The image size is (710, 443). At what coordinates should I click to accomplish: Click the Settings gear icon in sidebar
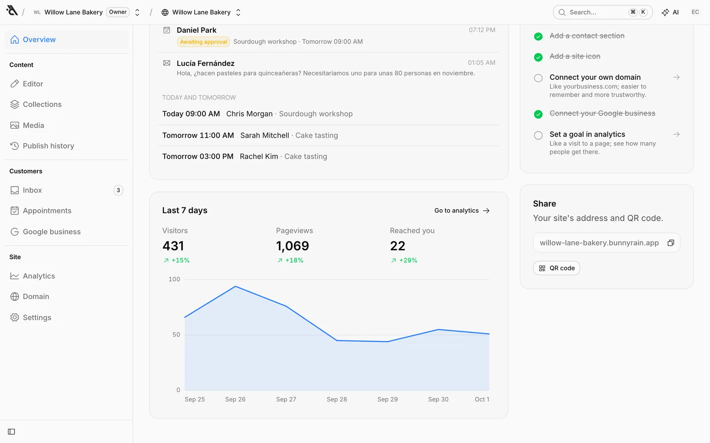[15, 318]
